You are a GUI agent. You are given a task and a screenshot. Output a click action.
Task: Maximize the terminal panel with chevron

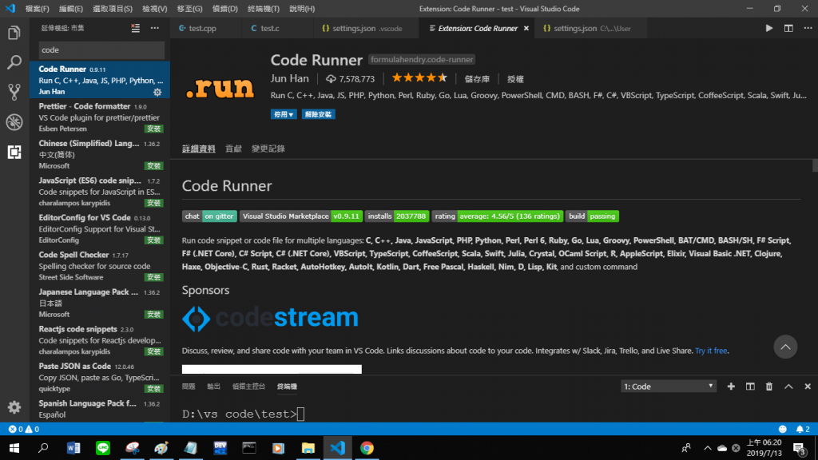[x=788, y=387]
